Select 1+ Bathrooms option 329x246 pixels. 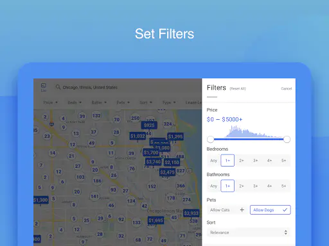(x=227, y=186)
